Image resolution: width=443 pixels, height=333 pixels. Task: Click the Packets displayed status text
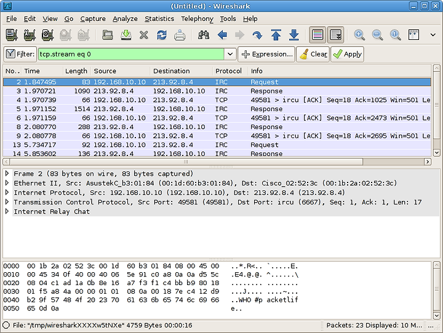(x=374, y=325)
